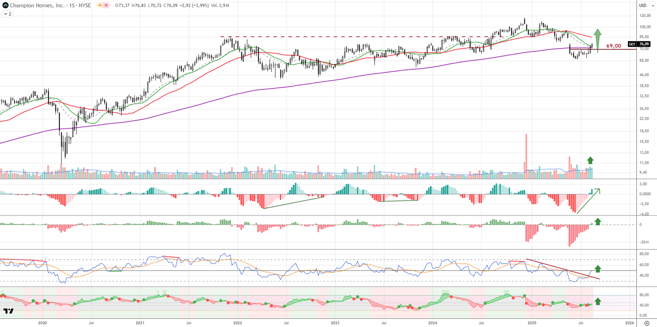Viewport: 657px width, 327px height.
Task: Click the 9,40 price scale label
Action: (643, 173)
